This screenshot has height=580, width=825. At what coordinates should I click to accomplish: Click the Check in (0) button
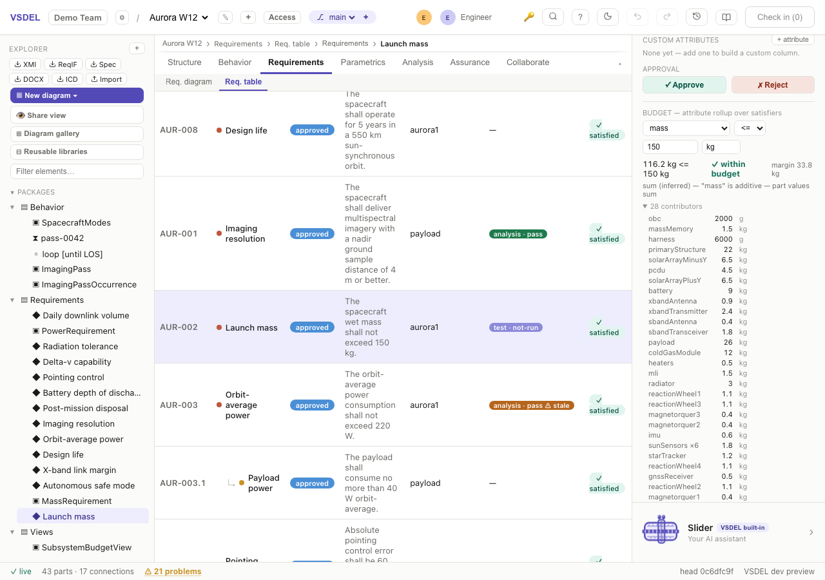[x=780, y=17]
